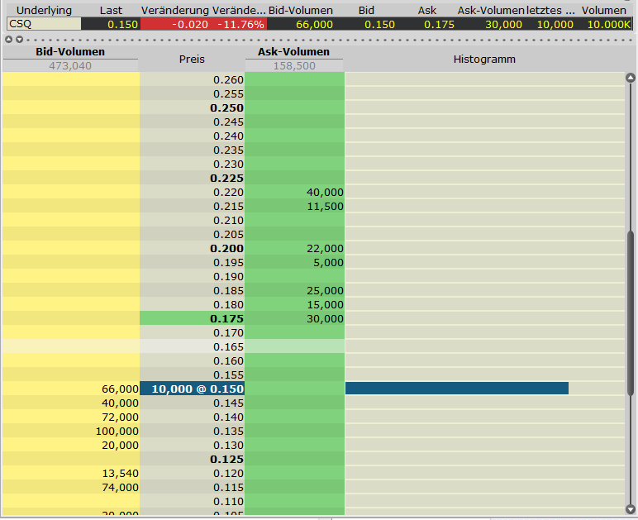Click the scroll-up arrow of the order book
Image resolution: width=638 pixels, height=520 pixels.
coord(631,79)
